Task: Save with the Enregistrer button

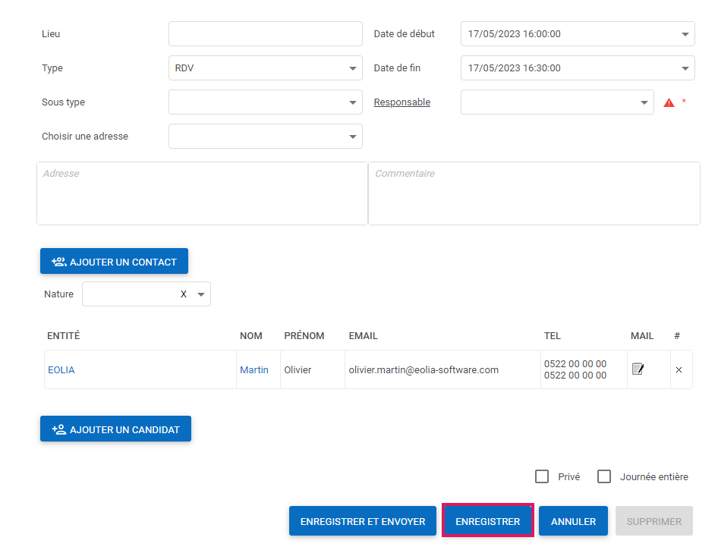Action: pyautogui.click(x=487, y=521)
